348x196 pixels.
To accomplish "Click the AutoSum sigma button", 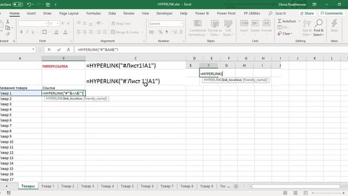I will (x=287, y=21).
